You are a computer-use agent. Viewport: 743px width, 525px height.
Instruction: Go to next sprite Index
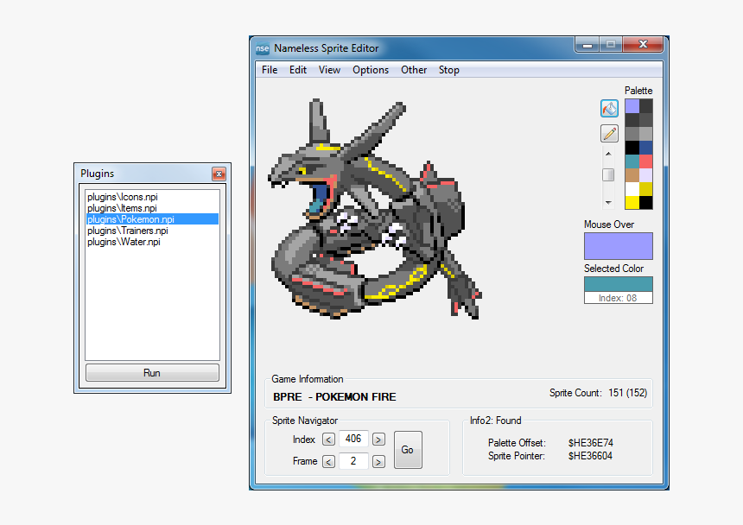click(x=378, y=440)
